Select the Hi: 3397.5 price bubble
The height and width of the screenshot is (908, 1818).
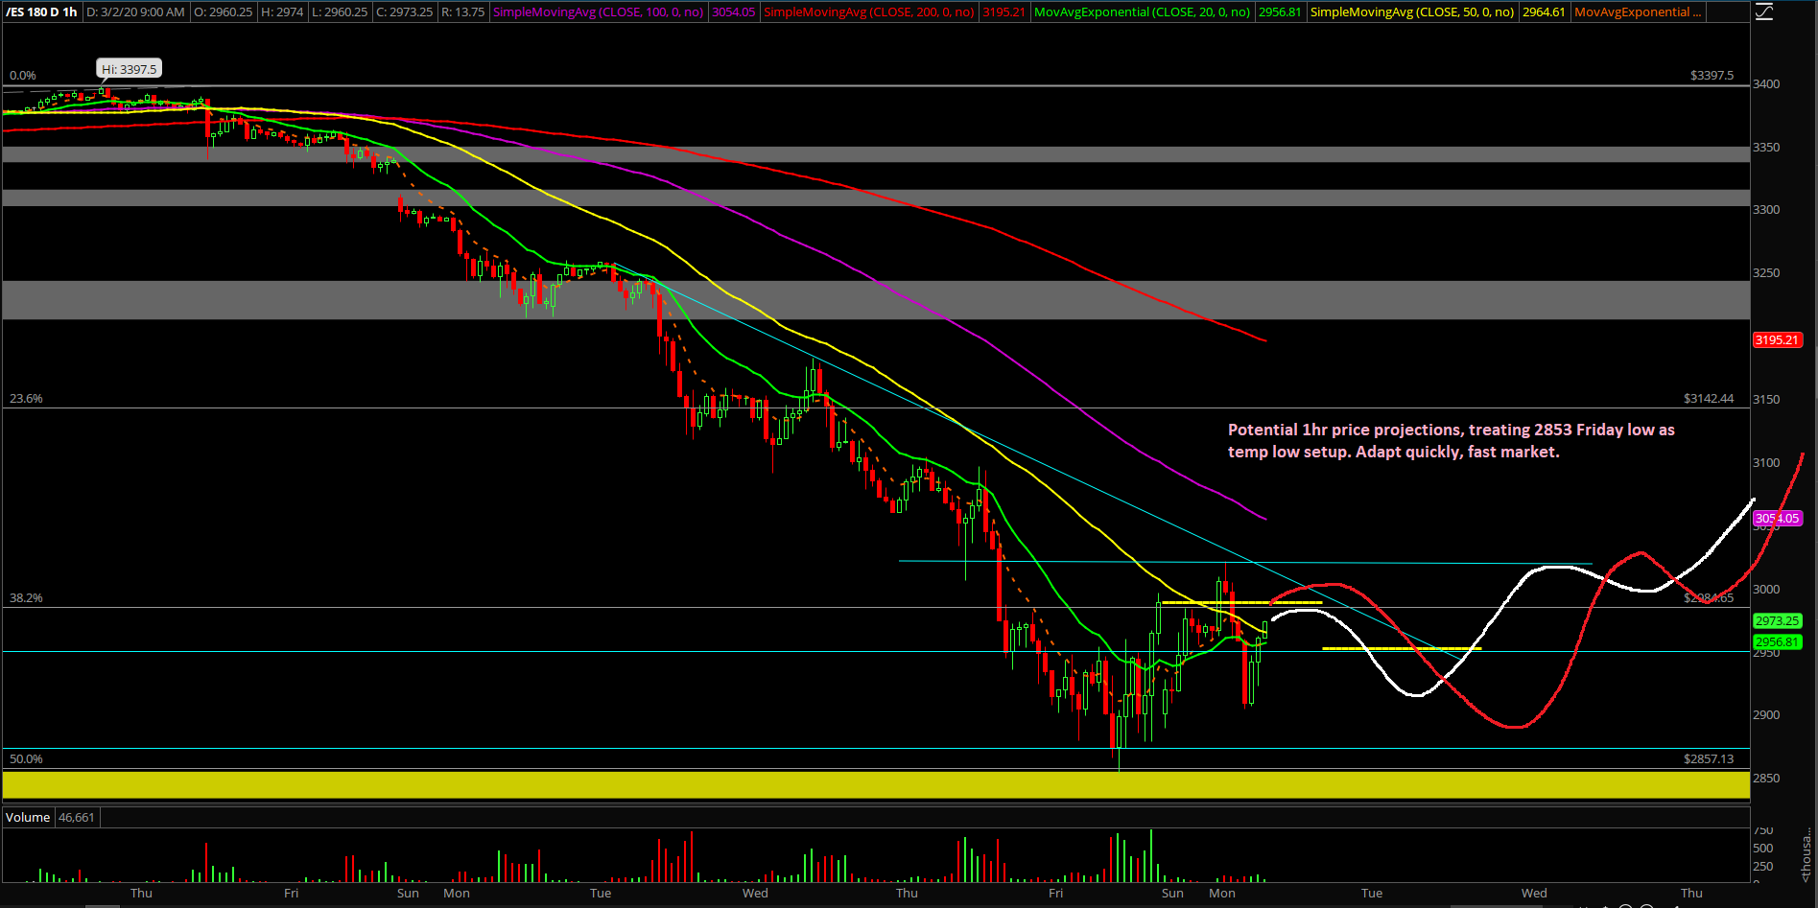129,69
